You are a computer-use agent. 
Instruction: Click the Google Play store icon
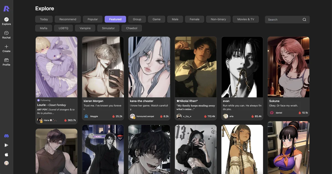click(x=6, y=145)
